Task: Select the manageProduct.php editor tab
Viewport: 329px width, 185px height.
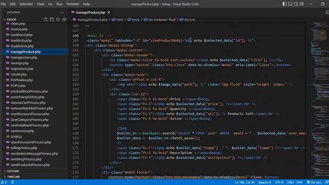Action: 90,12
